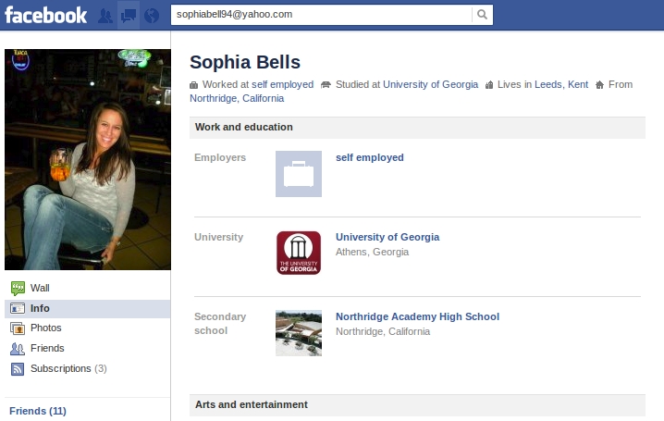664x421 pixels.
Task: Open Sophia Bells profile picture
Action: (88, 159)
